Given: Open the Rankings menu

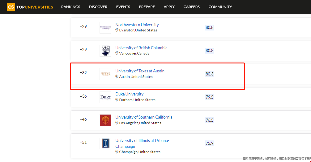Looking at the screenshot, I should tap(70, 7).
